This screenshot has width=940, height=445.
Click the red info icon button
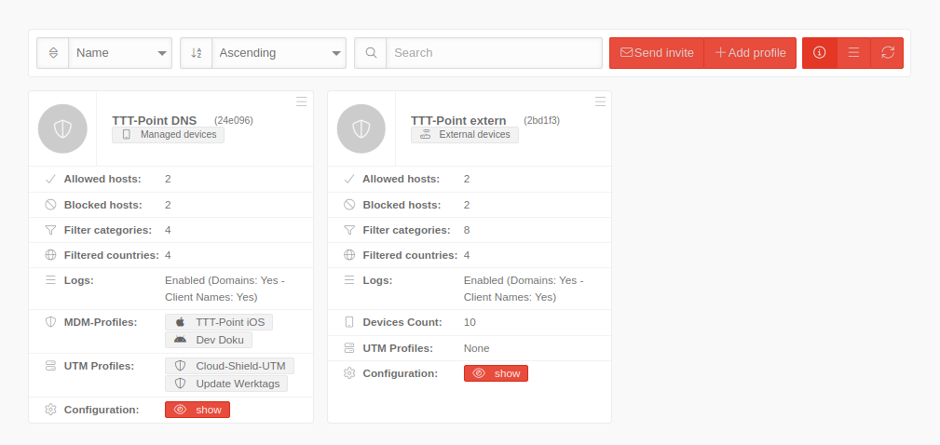coord(819,53)
